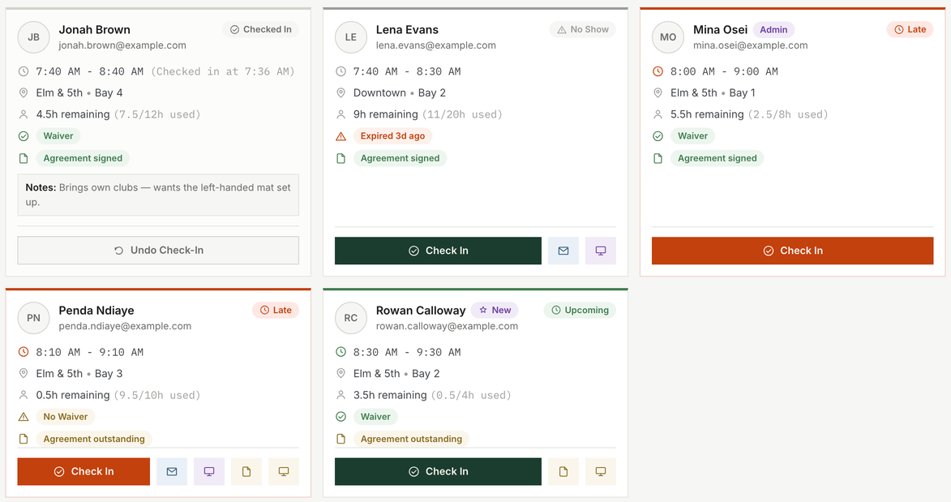Click the RC avatar for Rowan Calloway
This screenshot has width=951, height=502.
pos(350,318)
